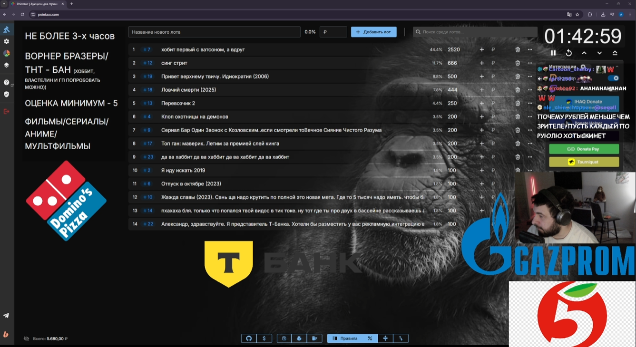
Task: Collapse the Интеграции panel with its chevron
Action: coord(617,67)
